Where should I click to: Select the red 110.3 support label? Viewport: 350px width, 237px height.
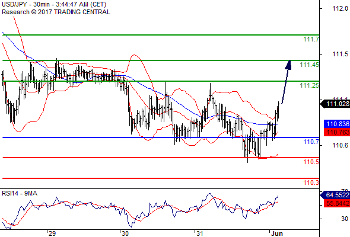click(x=311, y=182)
